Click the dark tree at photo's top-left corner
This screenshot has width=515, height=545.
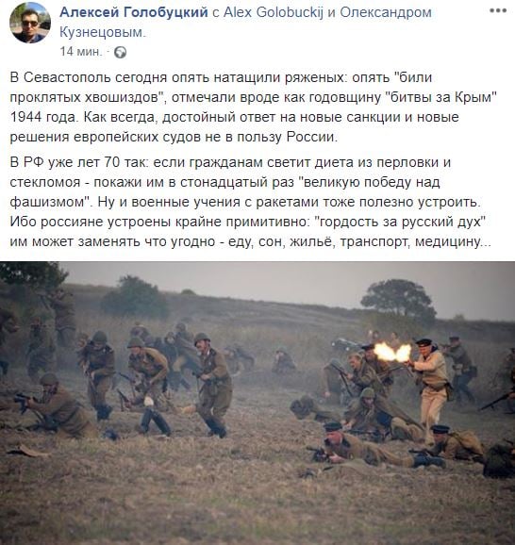click(x=33, y=278)
